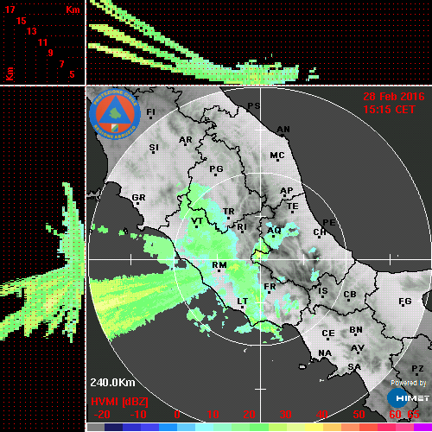Click the 240.0Km range label
This screenshot has height=432, width=432.
(112, 383)
